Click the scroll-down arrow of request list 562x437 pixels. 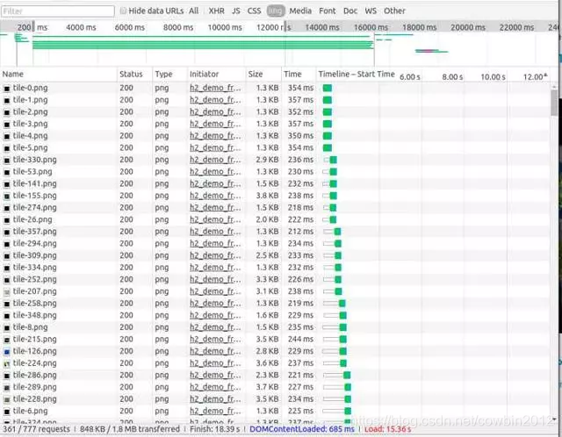(x=554, y=419)
